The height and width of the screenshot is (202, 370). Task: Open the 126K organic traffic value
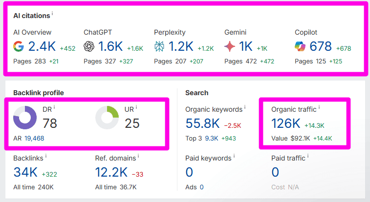[286, 124]
